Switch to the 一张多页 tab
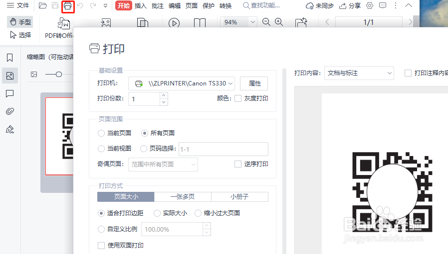Viewport: 448px width, 254px height. [183, 197]
